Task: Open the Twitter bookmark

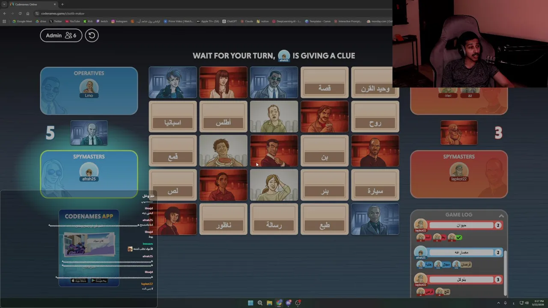Action: click(x=56, y=21)
